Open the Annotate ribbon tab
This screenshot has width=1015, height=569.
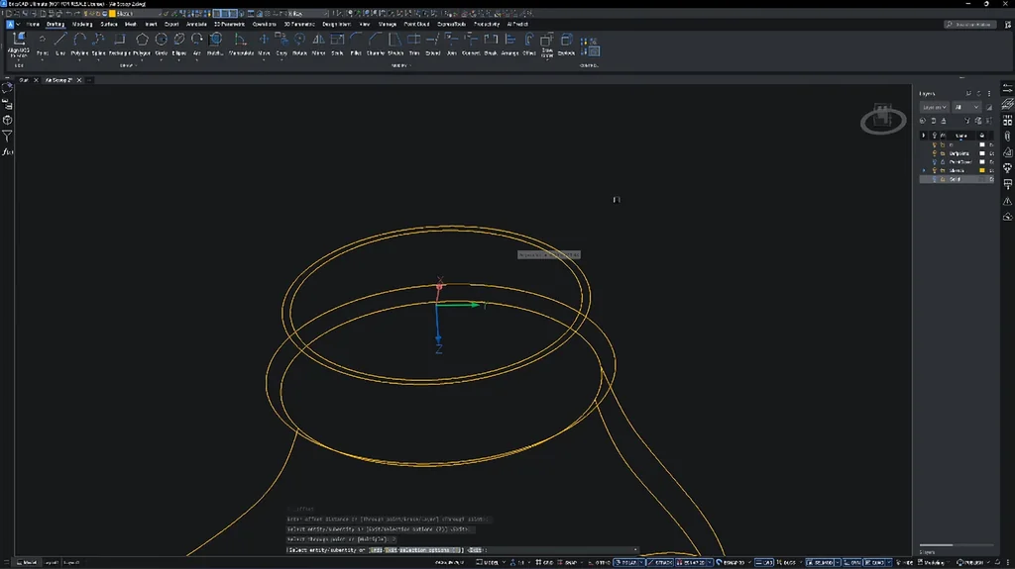click(196, 24)
